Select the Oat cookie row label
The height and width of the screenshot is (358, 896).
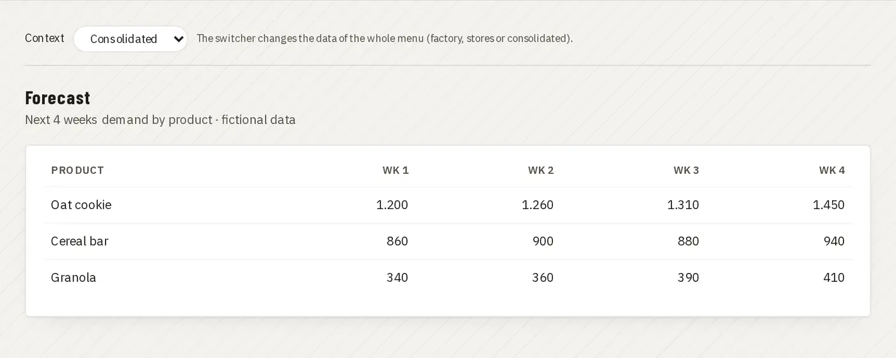(x=81, y=205)
